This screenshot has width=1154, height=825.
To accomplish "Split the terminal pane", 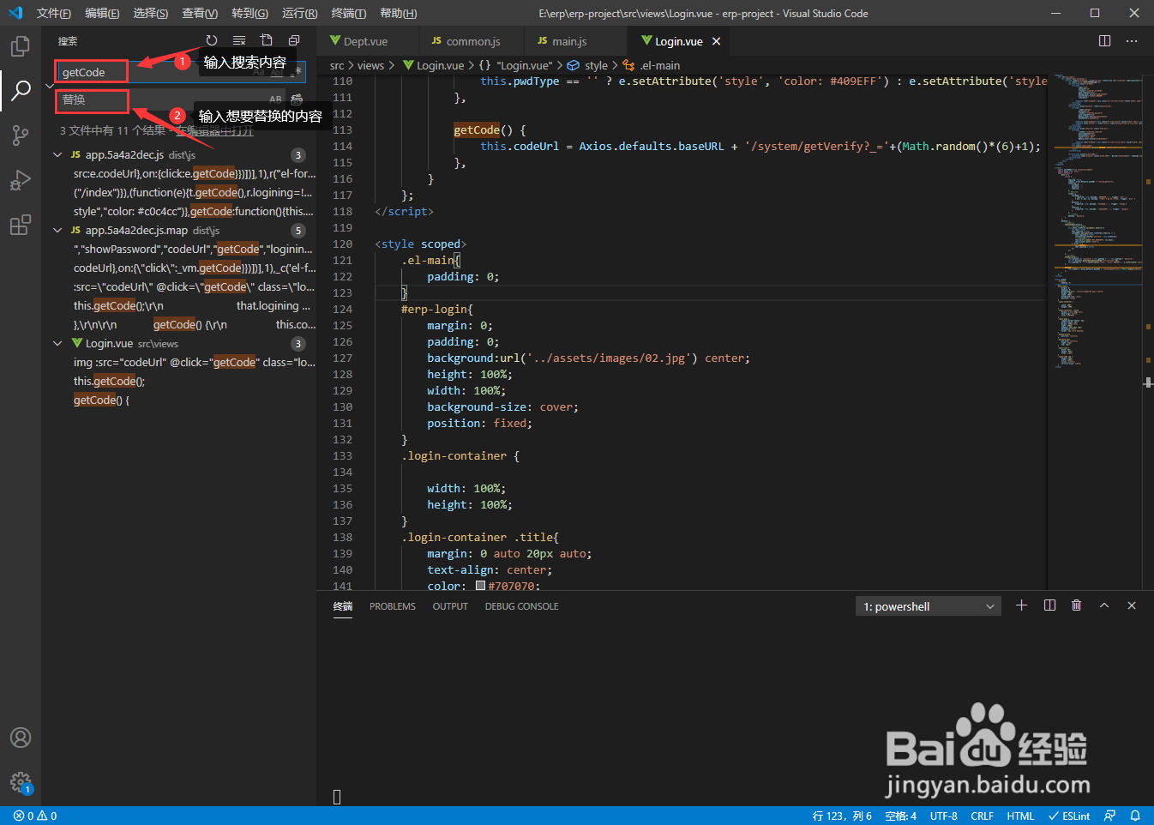I will (x=1049, y=605).
